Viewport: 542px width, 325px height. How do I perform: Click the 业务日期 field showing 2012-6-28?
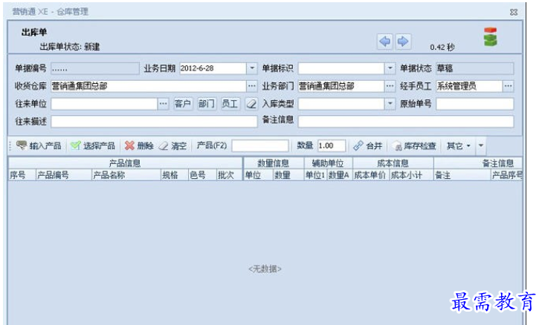(x=213, y=68)
